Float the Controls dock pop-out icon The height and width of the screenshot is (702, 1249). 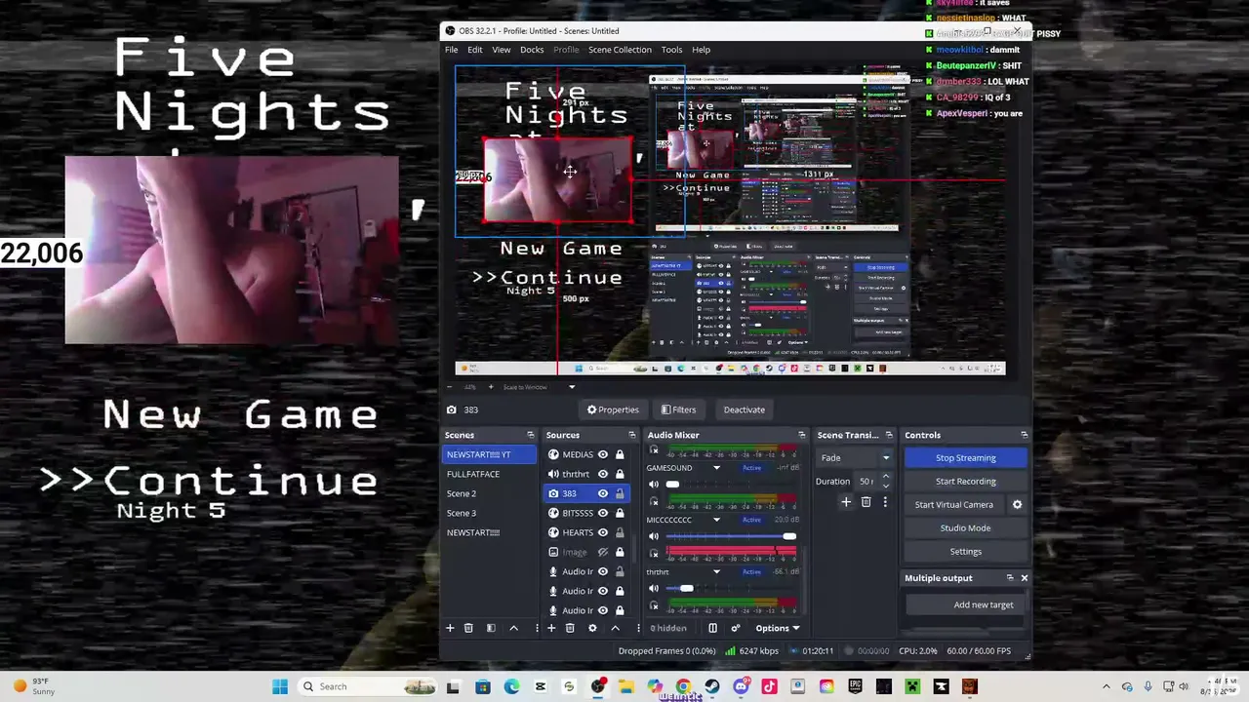tap(1024, 435)
